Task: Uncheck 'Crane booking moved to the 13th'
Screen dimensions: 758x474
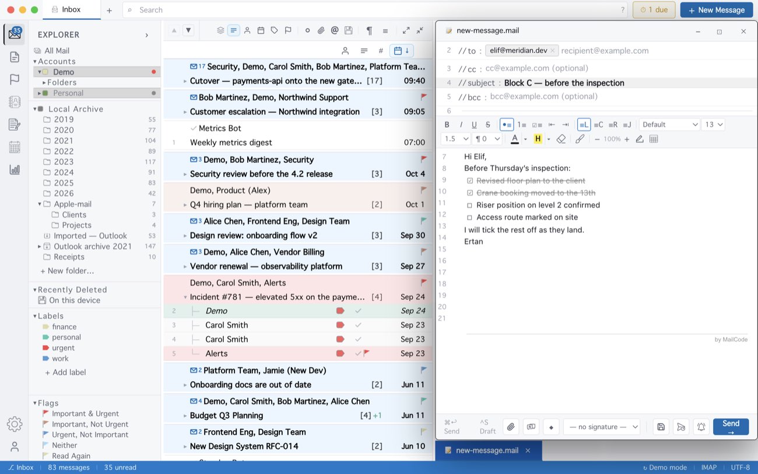Action: pyautogui.click(x=470, y=193)
